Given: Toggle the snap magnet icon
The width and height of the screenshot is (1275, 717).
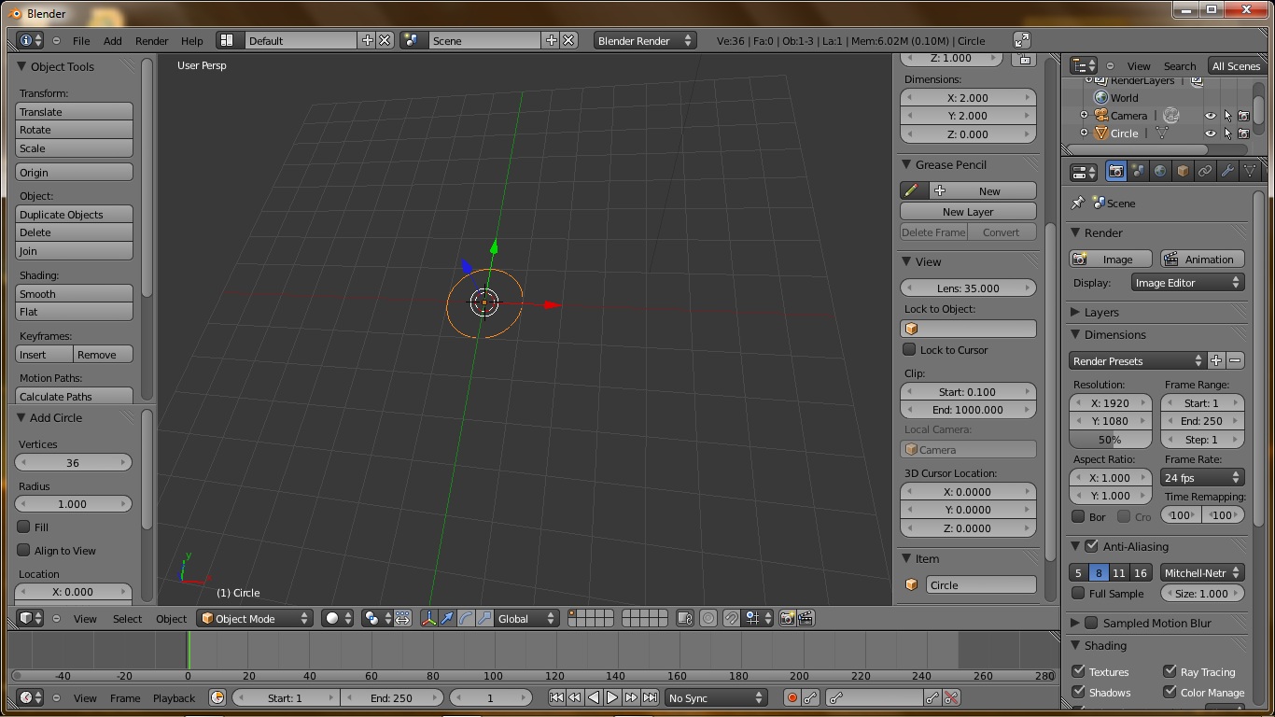Looking at the screenshot, I should [732, 618].
